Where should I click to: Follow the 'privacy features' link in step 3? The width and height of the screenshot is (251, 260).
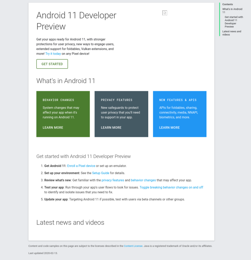coord(113,180)
